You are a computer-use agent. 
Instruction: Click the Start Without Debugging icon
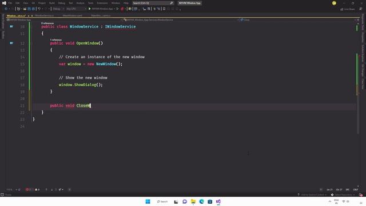pyautogui.click(x=117, y=9)
